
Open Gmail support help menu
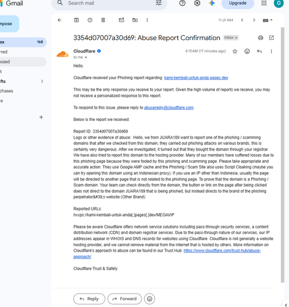click(182, 3)
